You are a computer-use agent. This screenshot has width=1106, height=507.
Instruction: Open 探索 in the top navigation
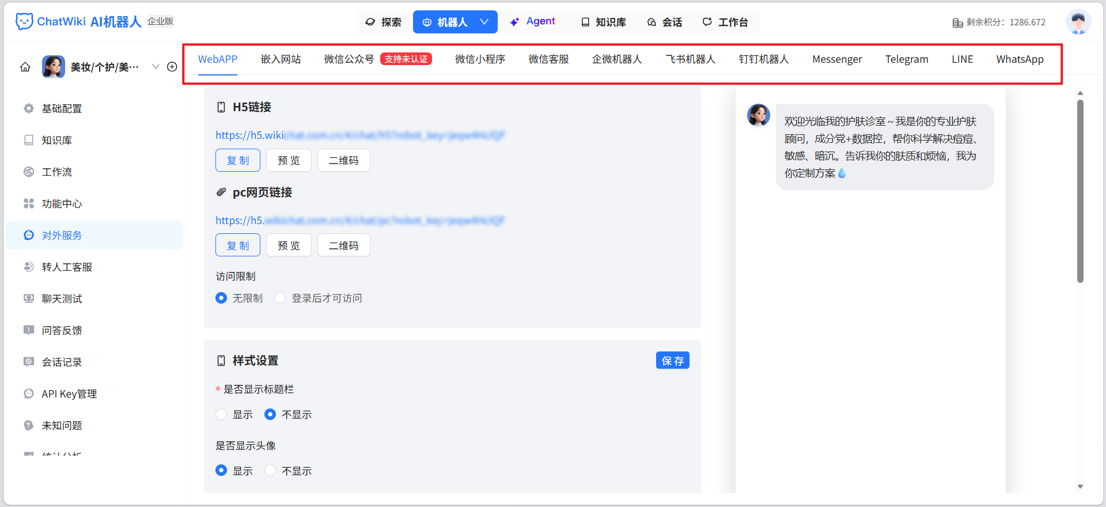384,22
